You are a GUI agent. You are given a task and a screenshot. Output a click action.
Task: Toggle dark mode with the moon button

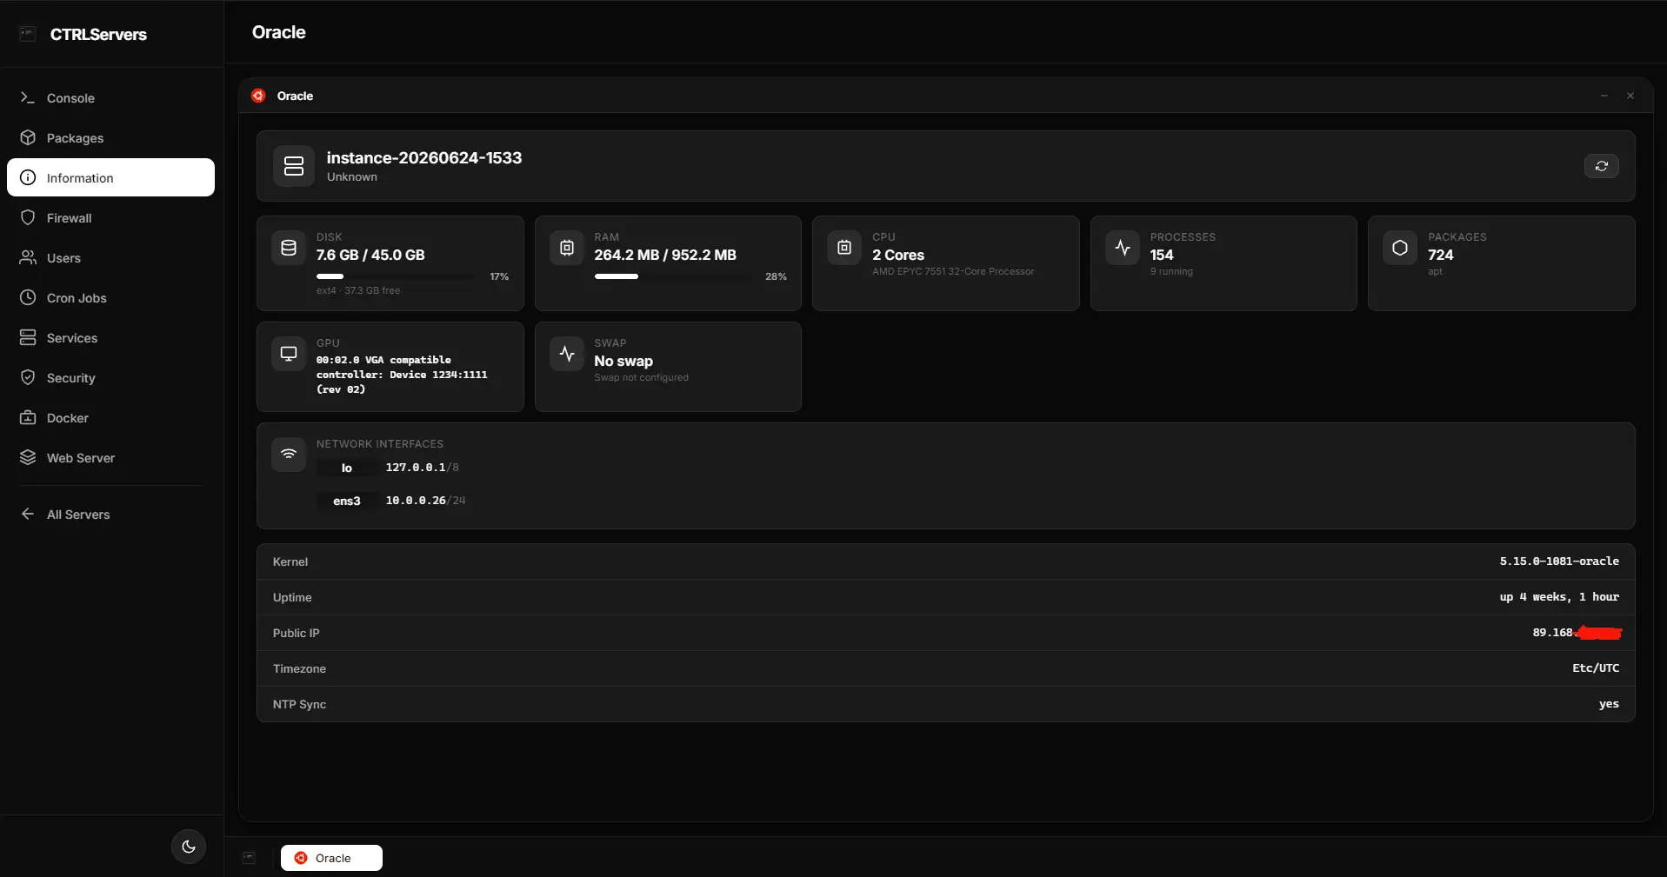[189, 847]
